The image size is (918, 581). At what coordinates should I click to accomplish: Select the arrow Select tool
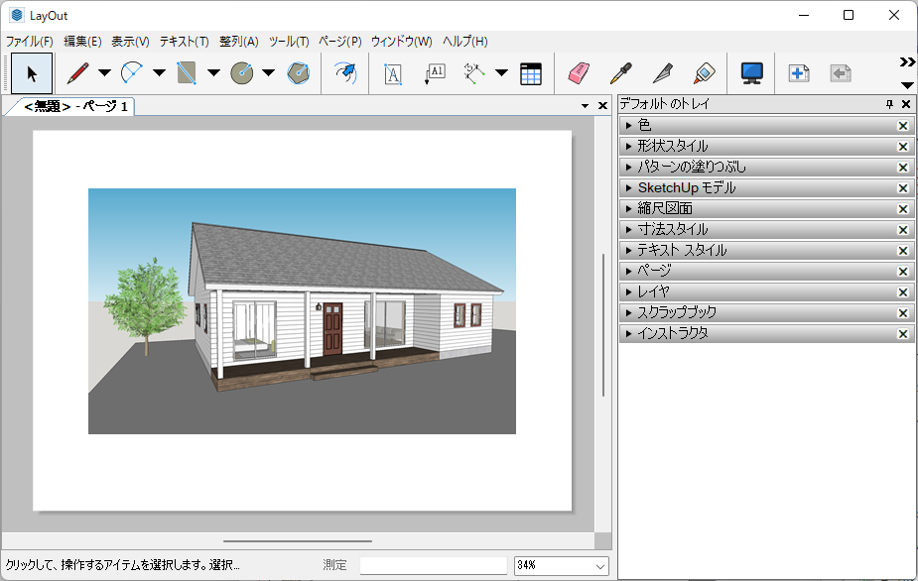tap(32, 73)
